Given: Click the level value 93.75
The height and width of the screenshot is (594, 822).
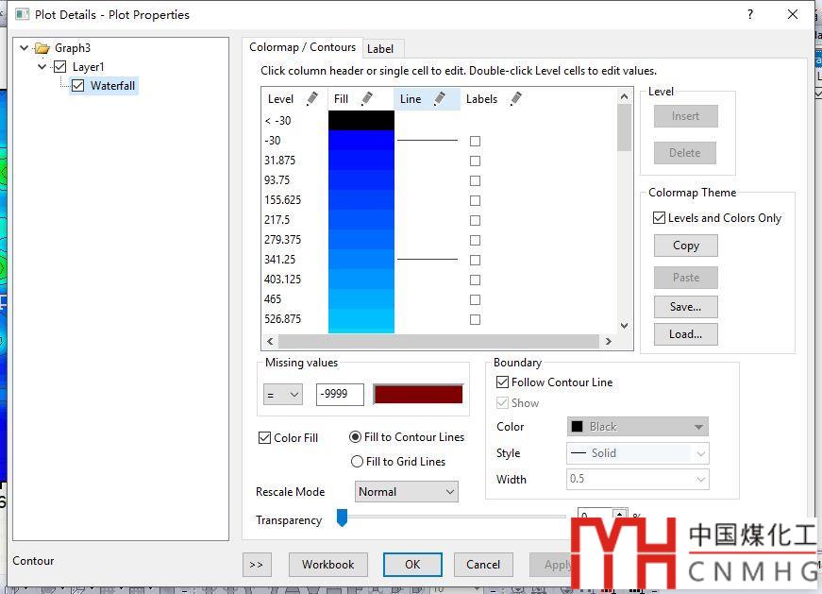Looking at the screenshot, I should [x=277, y=180].
